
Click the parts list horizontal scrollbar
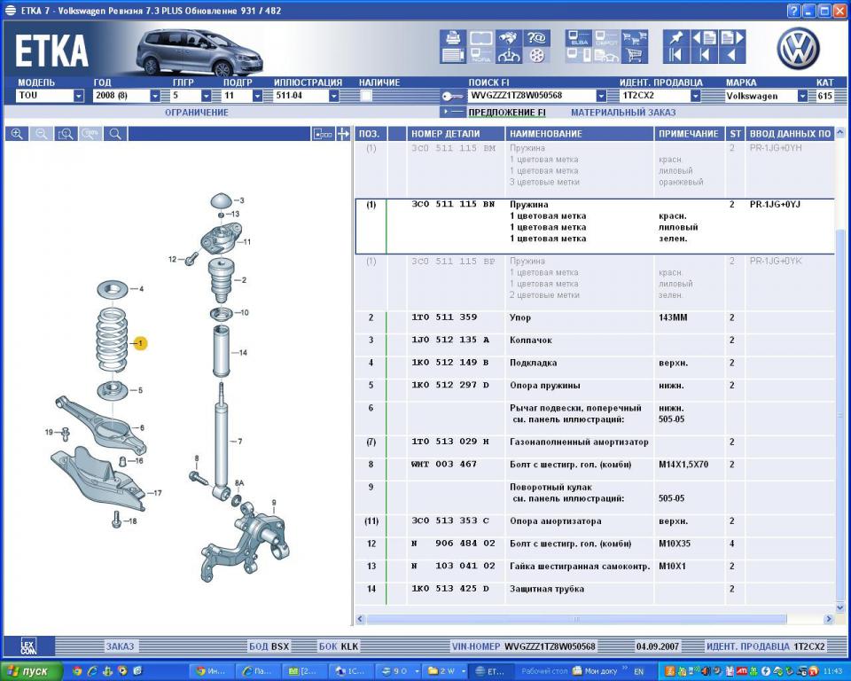point(576,619)
